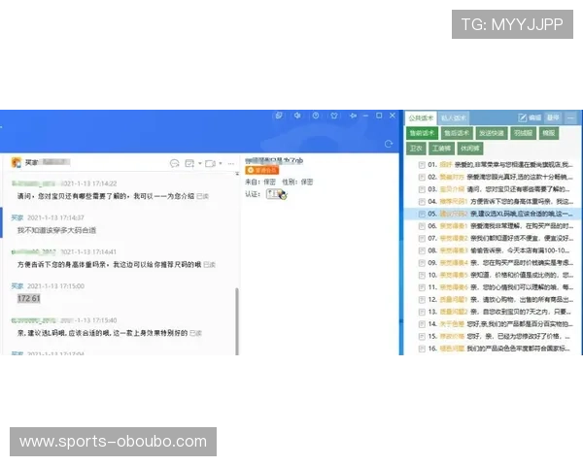Image resolution: width=583 pixels, height=466 pixels.
Task: Select the 售前话术 category
Action: tap(422, 133)
